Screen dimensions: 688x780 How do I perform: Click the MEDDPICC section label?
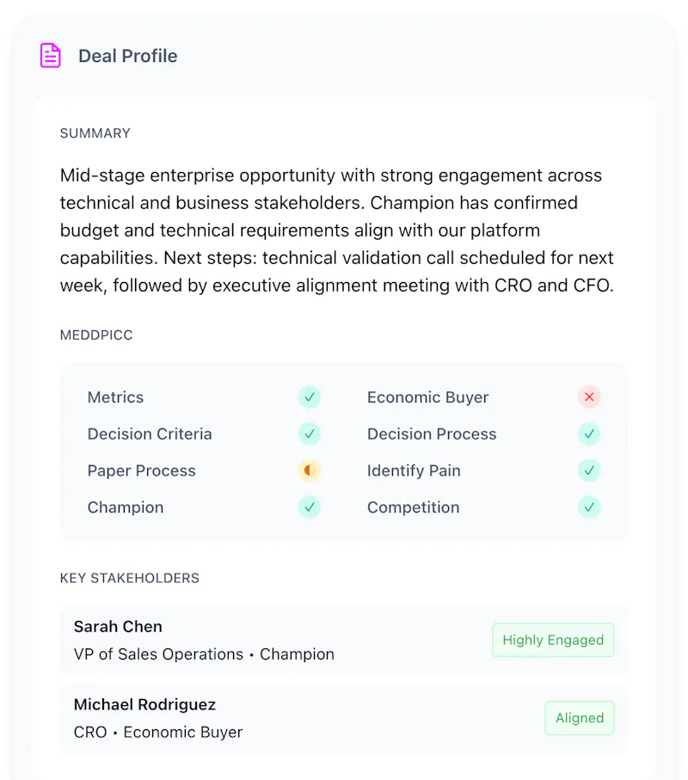pyautogui.click(x=96, y=335)
